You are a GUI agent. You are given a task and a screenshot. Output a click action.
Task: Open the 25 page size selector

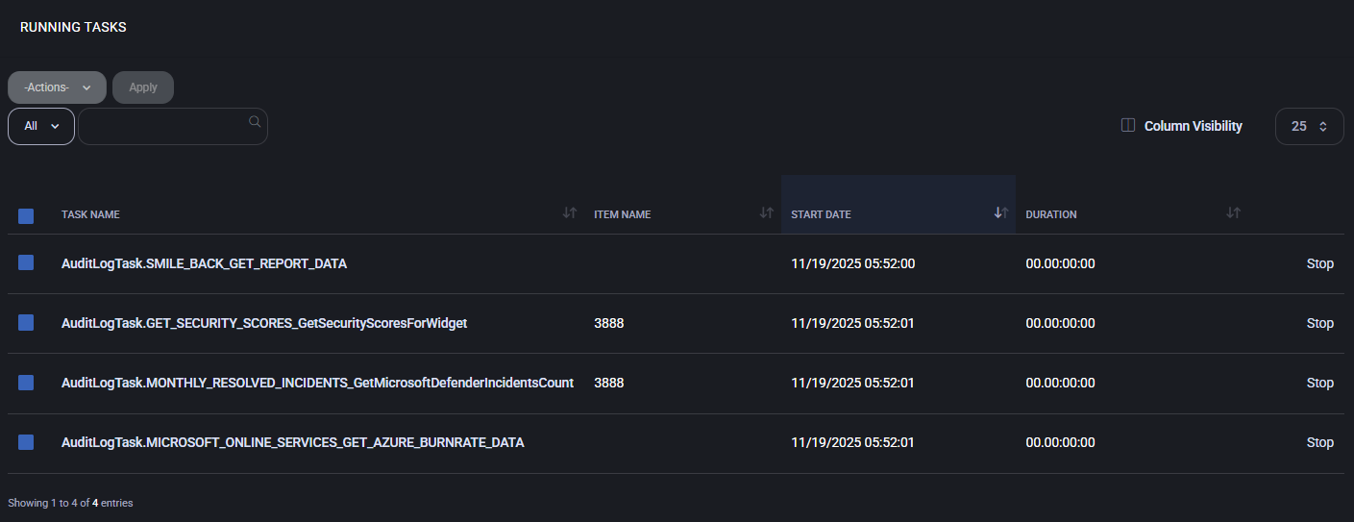(x=1308, y=126)
